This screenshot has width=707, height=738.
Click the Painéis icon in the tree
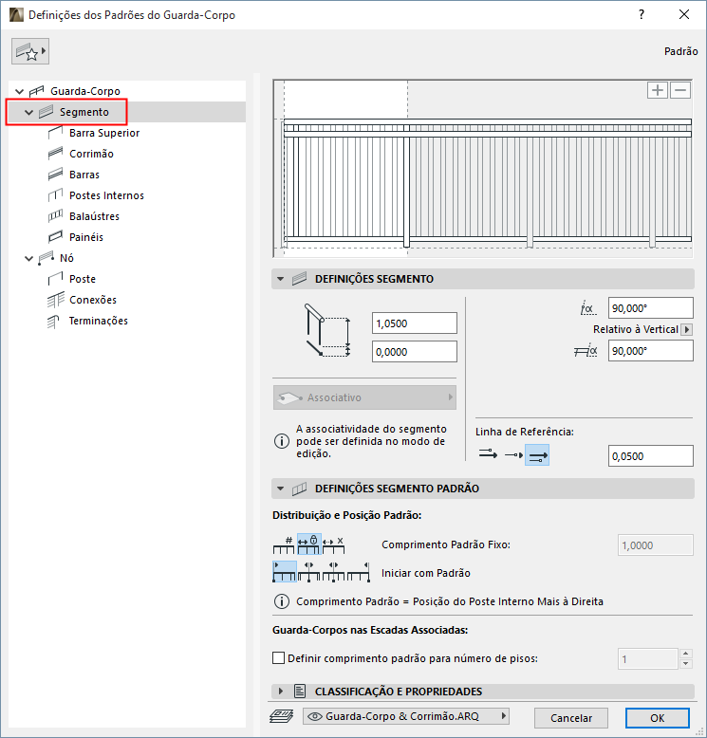pyautogui.click(x=55, y=237)
